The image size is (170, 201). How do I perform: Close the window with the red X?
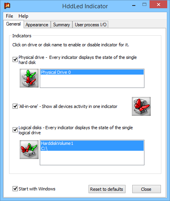158,5
